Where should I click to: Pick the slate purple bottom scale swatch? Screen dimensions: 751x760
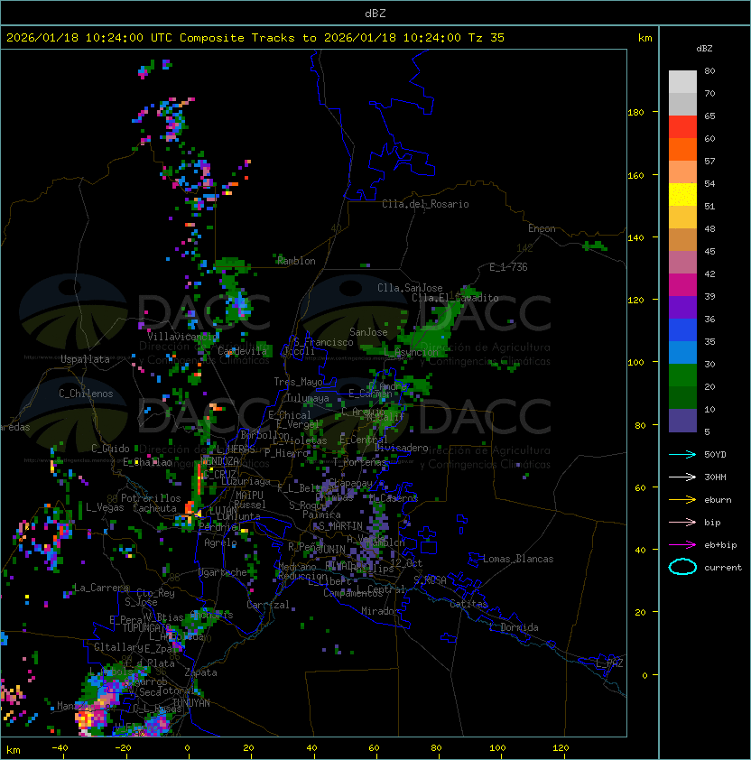682,421
